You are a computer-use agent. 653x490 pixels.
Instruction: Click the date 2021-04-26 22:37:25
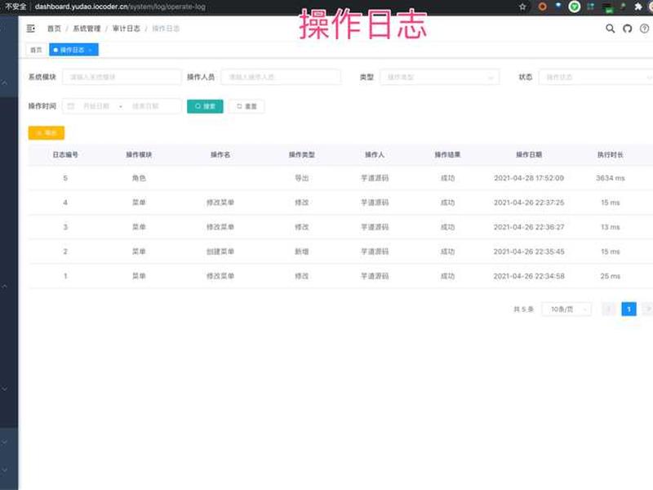(x=529, y=203)
